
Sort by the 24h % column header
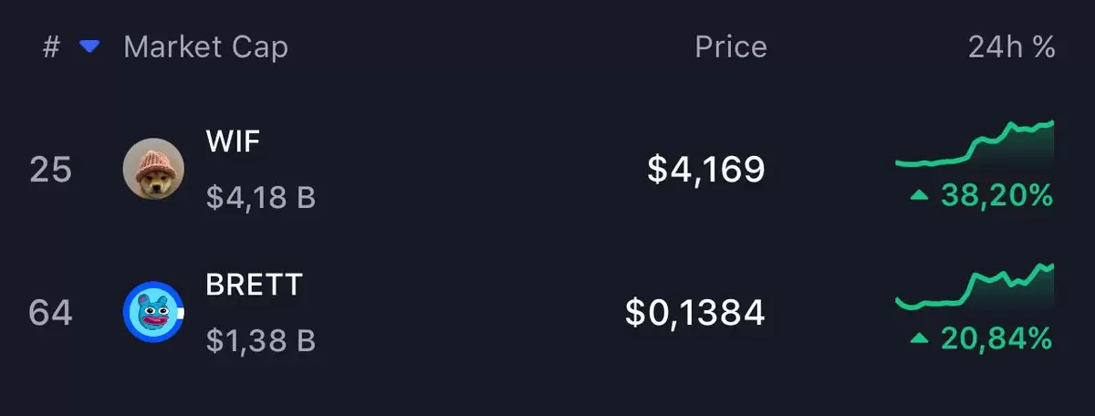[x=1011, y=47]
